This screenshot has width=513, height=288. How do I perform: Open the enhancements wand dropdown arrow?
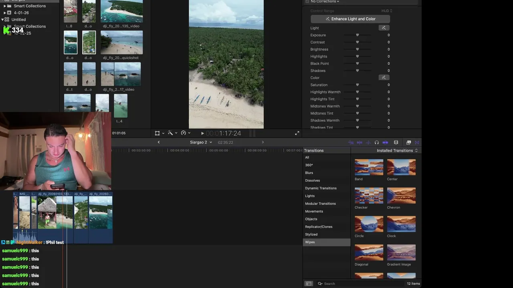176,133
